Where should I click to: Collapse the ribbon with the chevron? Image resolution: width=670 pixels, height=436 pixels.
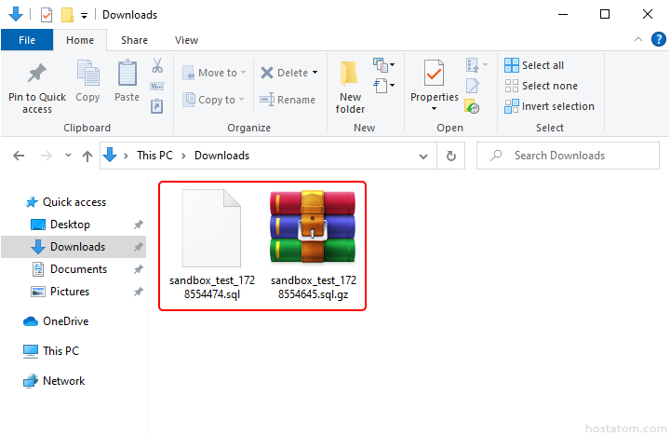coord(637,40)
